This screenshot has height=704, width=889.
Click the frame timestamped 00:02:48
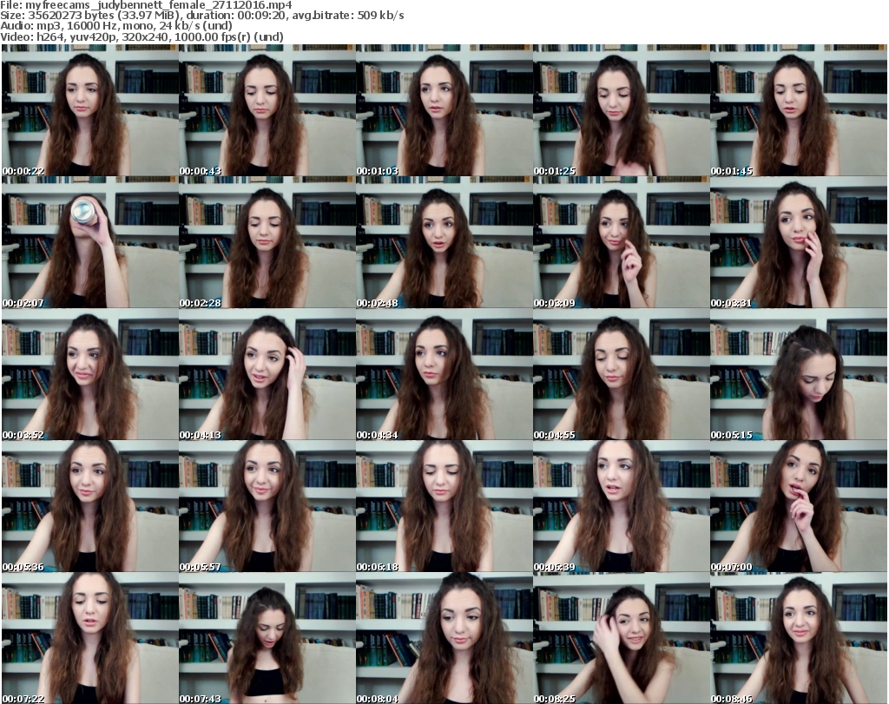(x=444, y=243)
